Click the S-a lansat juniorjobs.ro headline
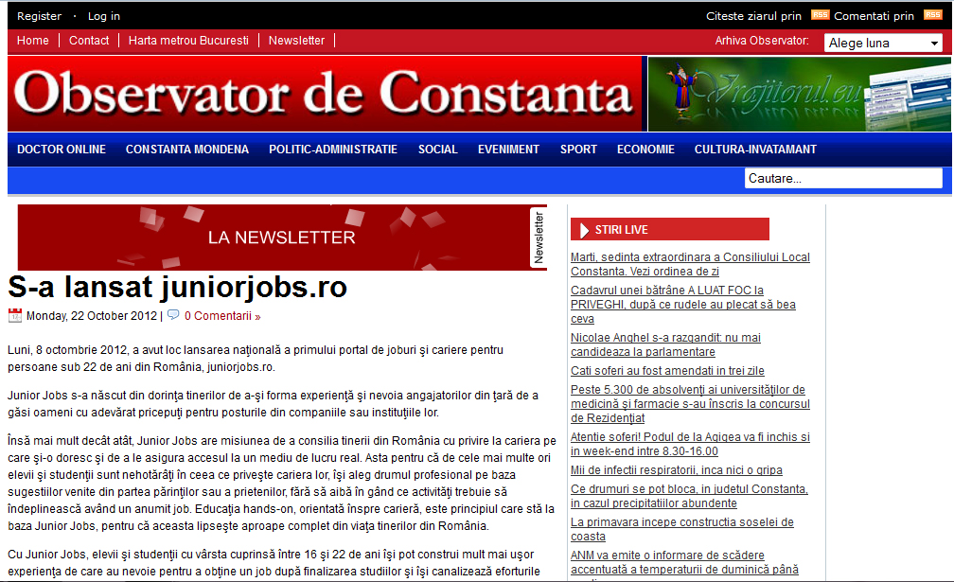This screenshot has width=954, height=582. point(178,287)
